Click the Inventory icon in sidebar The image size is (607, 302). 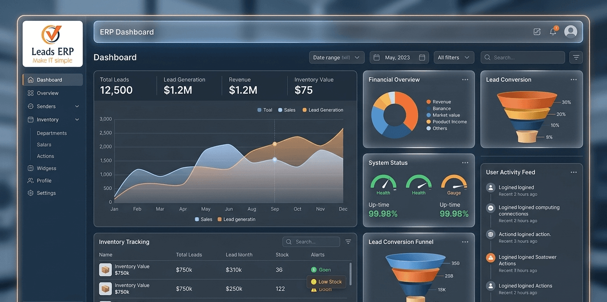[x=30, y=120]
